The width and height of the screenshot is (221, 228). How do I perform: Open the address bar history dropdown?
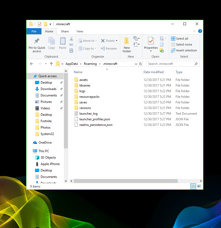(136, 64)
